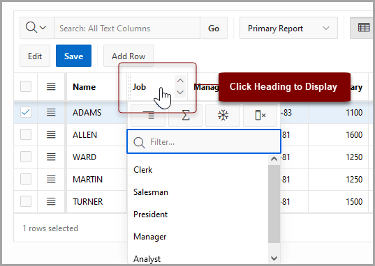Screen dimensions: 375x266
Task: Sort Job column descending with down arrow
Action: [180, 92]
